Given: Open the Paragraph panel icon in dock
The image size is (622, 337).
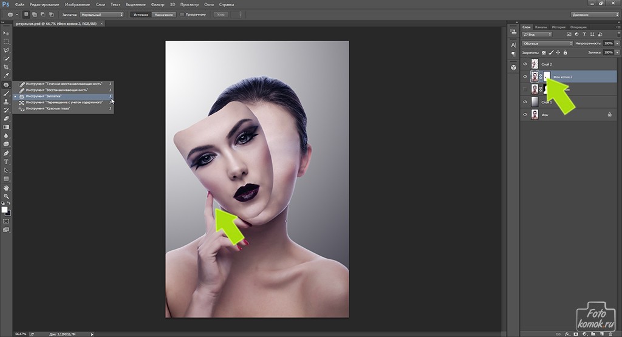Looking at the screenshot, I should point(513,53).
